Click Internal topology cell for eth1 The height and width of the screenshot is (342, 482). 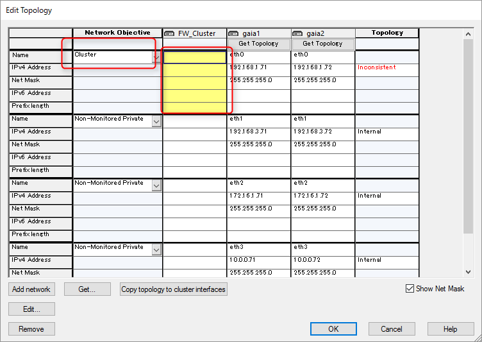pos(387,134)
